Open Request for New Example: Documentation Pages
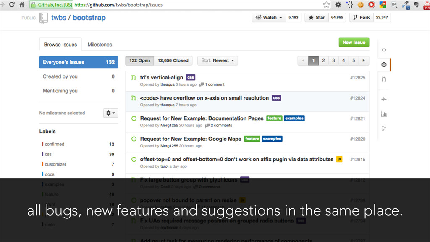 coord(202,118)
